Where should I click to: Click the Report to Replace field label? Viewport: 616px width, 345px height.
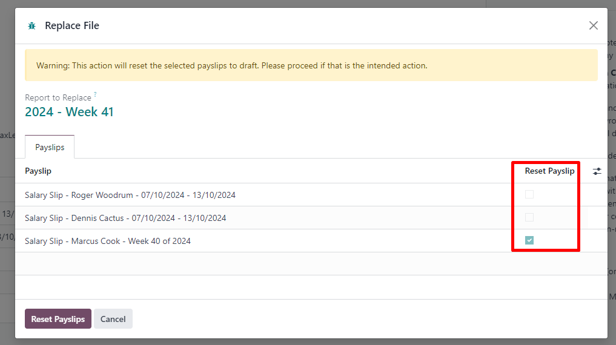click(58, 97)
